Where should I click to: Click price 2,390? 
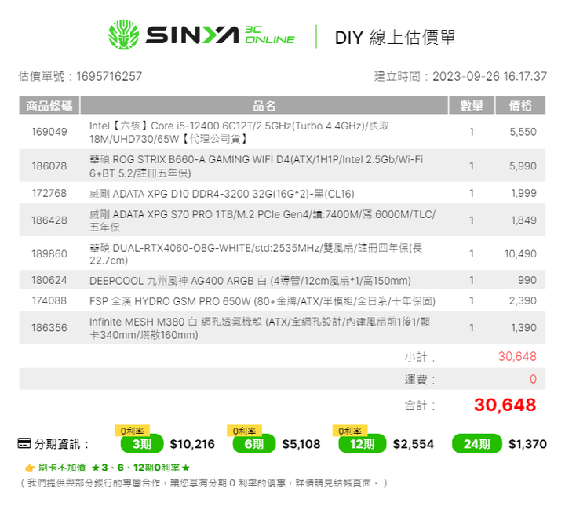[523, 300]
